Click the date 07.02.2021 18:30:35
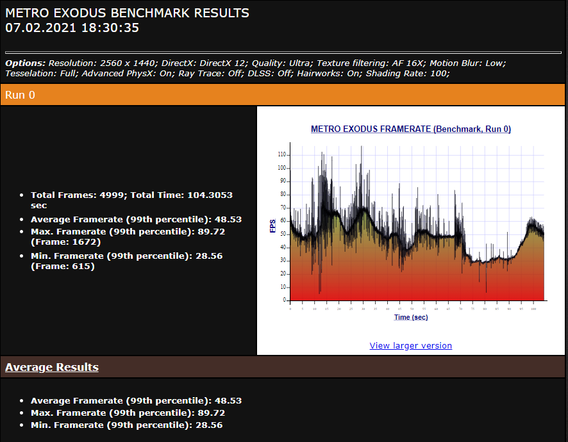The height and width of the screenshot is (442, 568). tap(72, 28)
